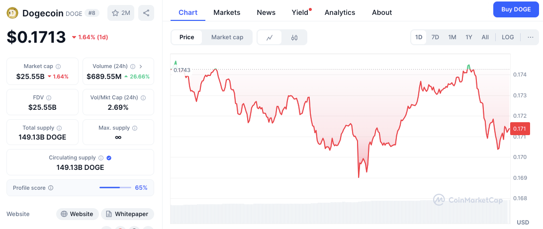Select the 7D time range
The width and height of the screenshot is (543, 229).
435,37
